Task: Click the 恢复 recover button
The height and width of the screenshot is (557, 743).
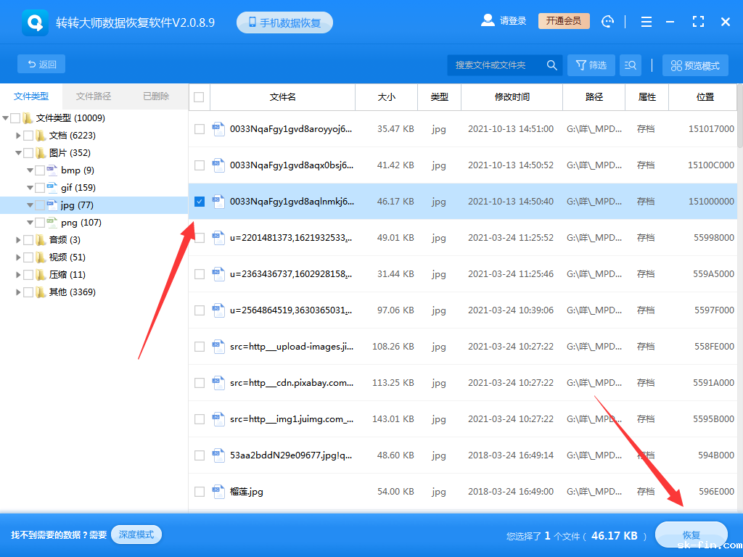Action: [691, 534]
